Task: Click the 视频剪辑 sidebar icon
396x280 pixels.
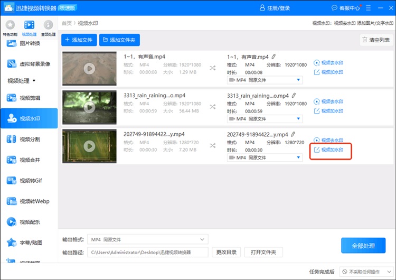Action: [12, 98]
